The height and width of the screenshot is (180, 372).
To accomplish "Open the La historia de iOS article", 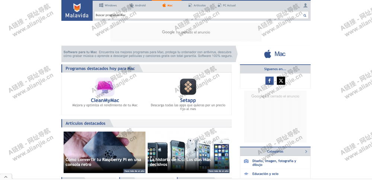I will pos(188,152).
